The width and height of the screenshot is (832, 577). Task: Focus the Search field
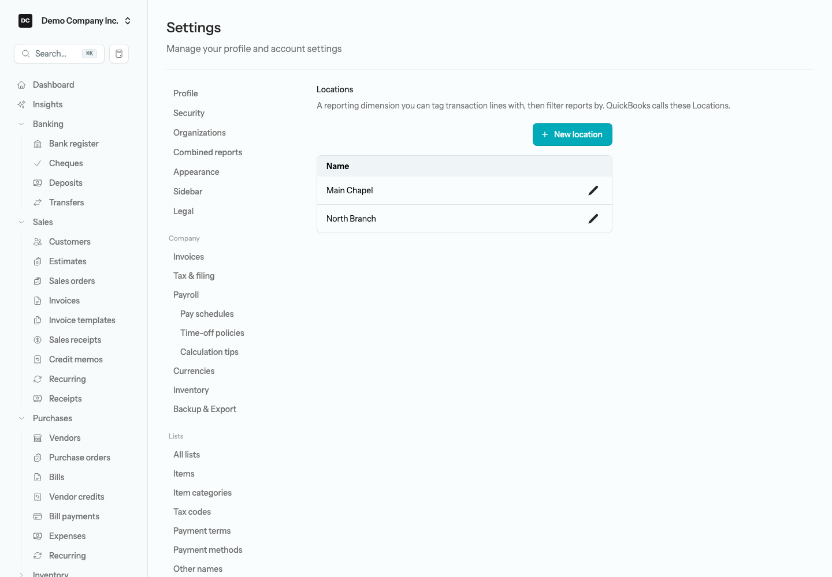pos(59,54)
